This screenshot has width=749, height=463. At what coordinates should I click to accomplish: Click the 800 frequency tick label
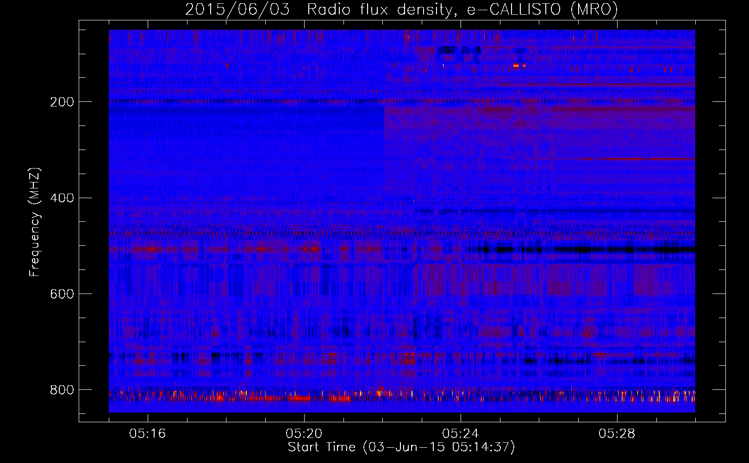pyautogui.click(x=62, y=390)
